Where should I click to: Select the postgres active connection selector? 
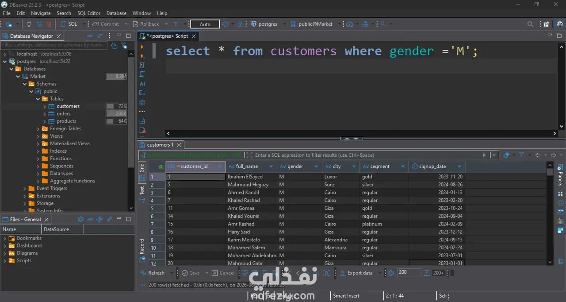click(264, 24)
